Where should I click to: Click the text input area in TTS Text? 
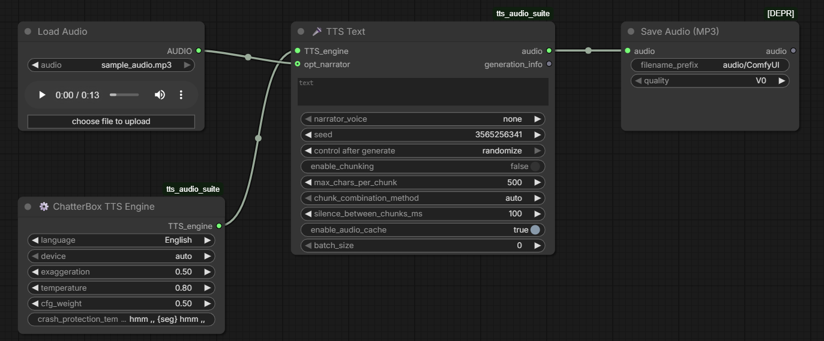423,92
